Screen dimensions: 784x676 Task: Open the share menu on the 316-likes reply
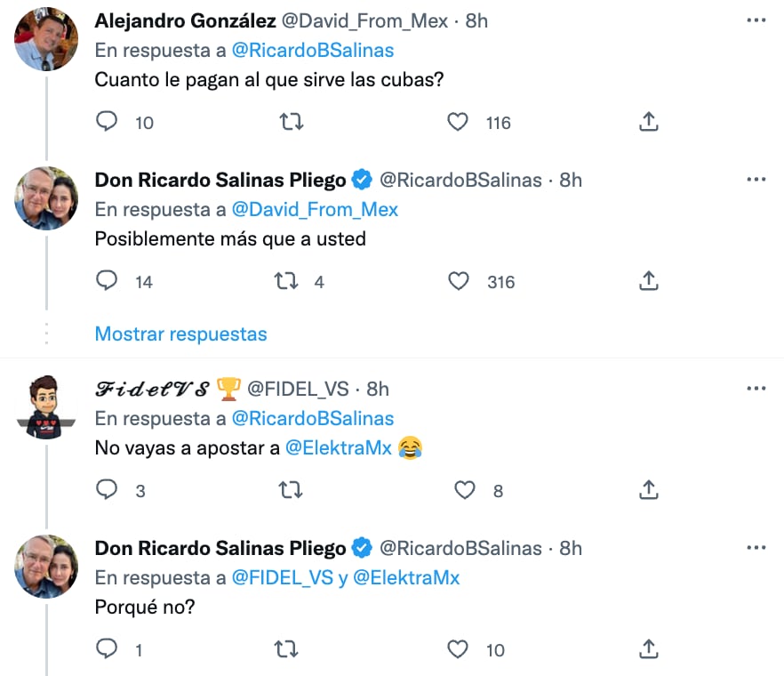[x=648, y=282]
